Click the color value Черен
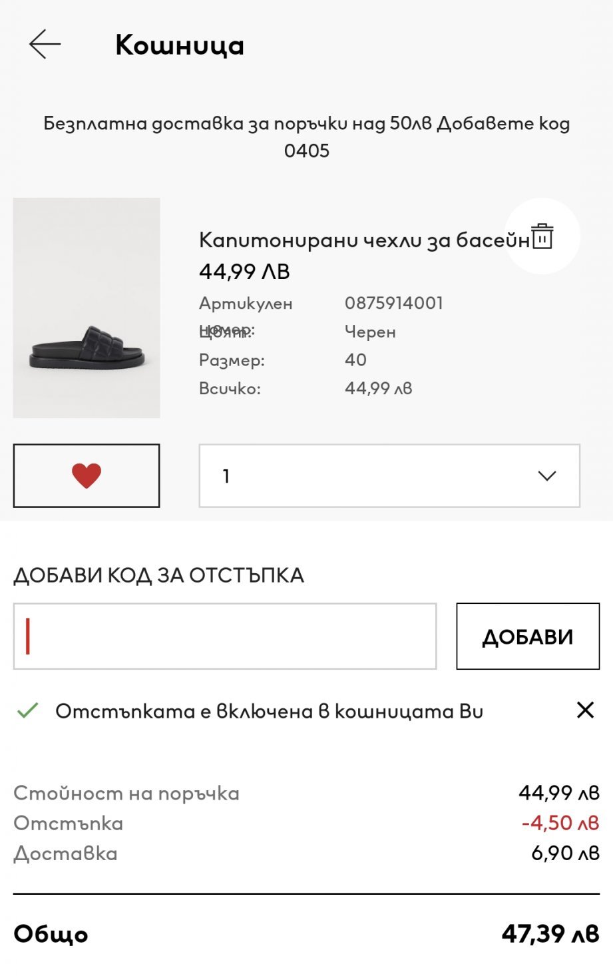This screenshot has height=976, width=613. point(370,332)
